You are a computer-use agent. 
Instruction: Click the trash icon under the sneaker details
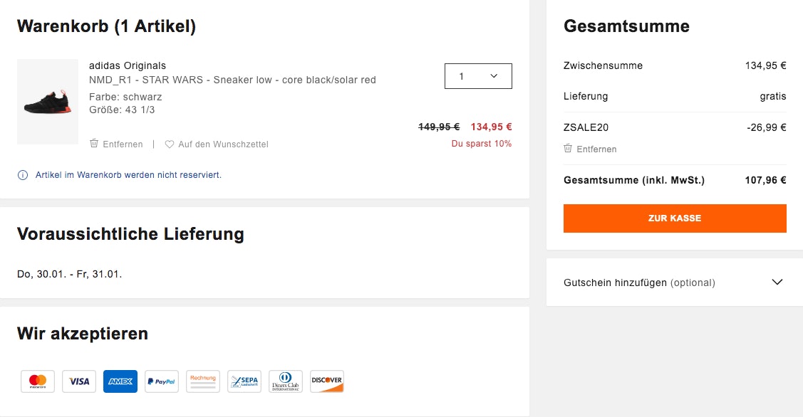[94, 144]
